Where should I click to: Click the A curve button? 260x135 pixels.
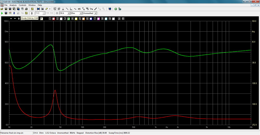[119, 19]
